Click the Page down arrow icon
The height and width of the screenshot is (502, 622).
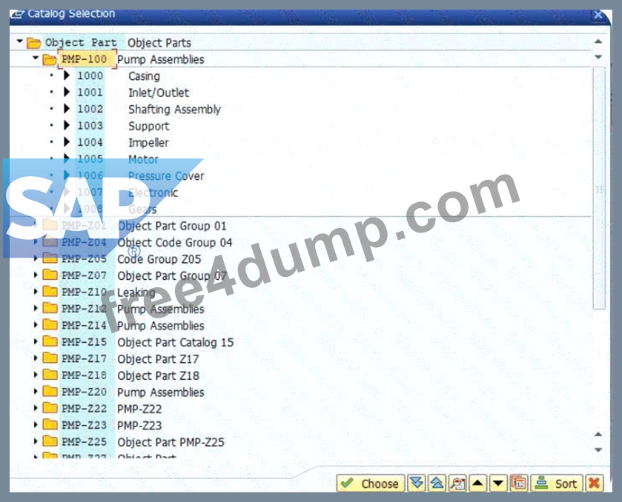pos(498,483)
